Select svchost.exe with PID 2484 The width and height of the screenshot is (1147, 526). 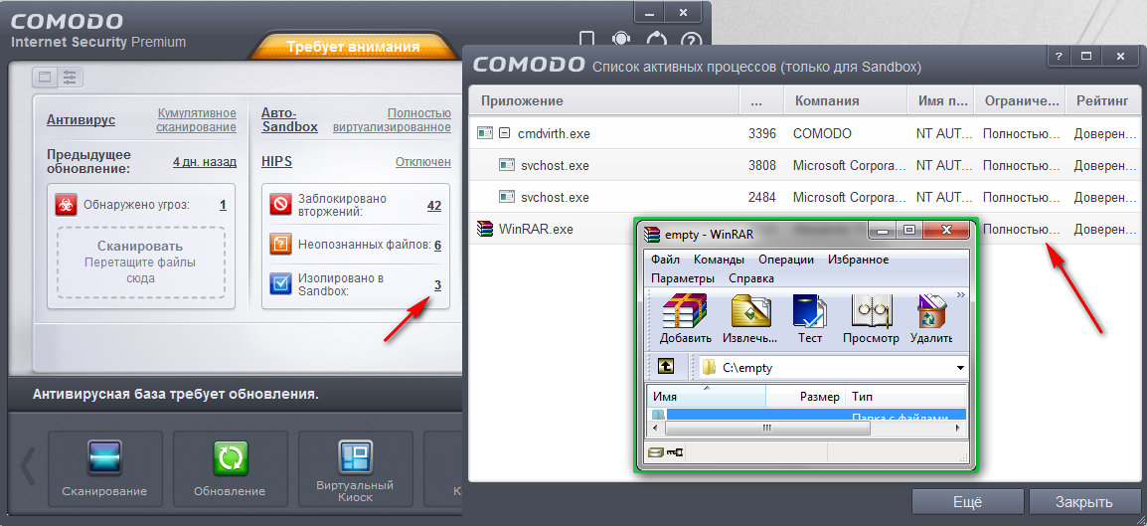[x=805, y=197]
